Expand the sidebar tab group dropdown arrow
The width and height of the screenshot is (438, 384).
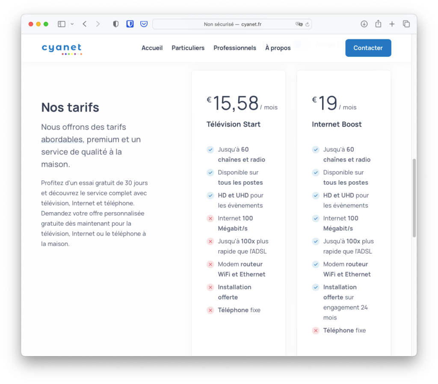pos(72,24)
